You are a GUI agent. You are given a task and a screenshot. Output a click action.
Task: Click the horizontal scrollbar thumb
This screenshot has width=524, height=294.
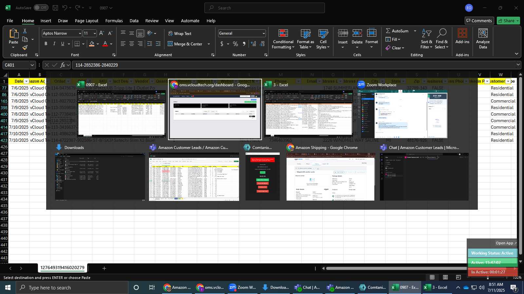click(416, 268)
